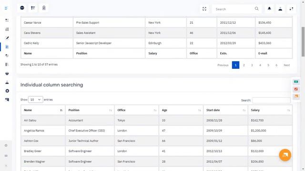This screenshot has width=305, height=171.
Task: Open the circle ring icon in the sidebar
Action: point(7,91)
